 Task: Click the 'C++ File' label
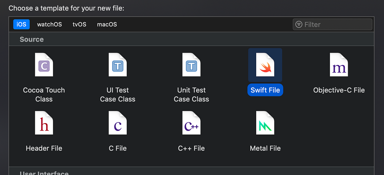pos(191,148)
